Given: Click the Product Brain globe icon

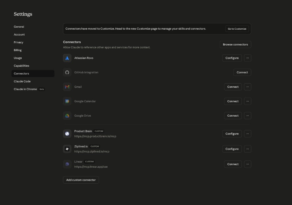Looking at the screenshot, I should (x=67, y=134).
